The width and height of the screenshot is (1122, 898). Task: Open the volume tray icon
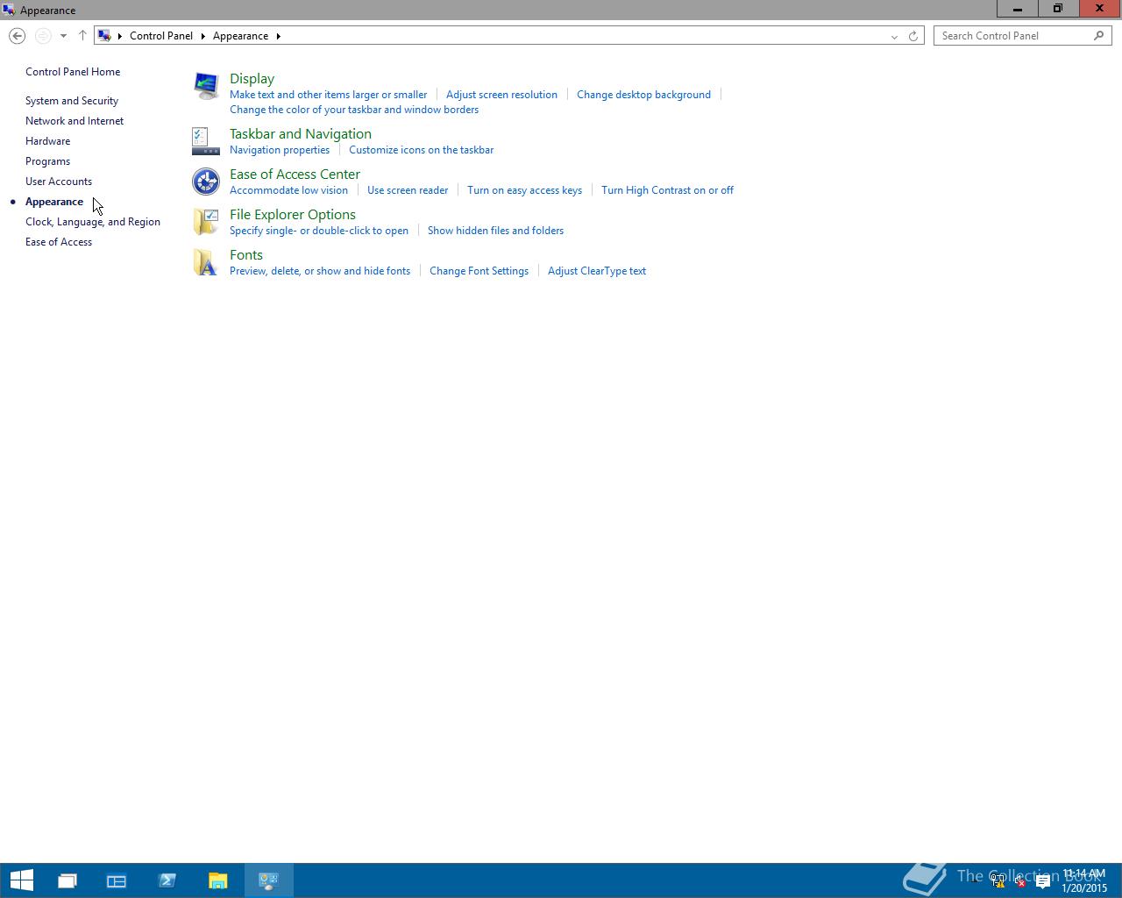pyautogui.click(x=1020, y=882)
